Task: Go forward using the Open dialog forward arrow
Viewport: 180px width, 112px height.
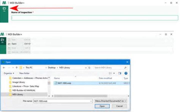Action: pos(9,67)
